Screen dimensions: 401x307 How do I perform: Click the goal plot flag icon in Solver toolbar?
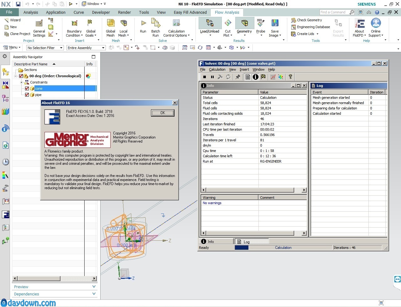point(263,77)
